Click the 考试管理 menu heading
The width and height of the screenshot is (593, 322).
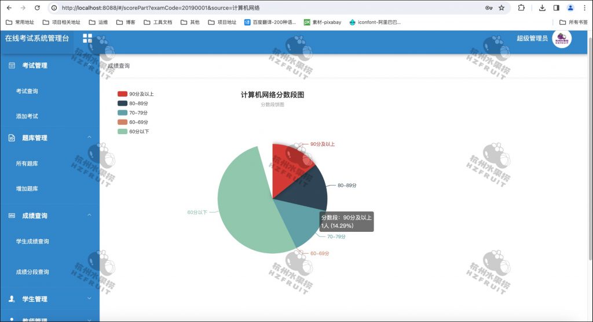coord(35,65)
